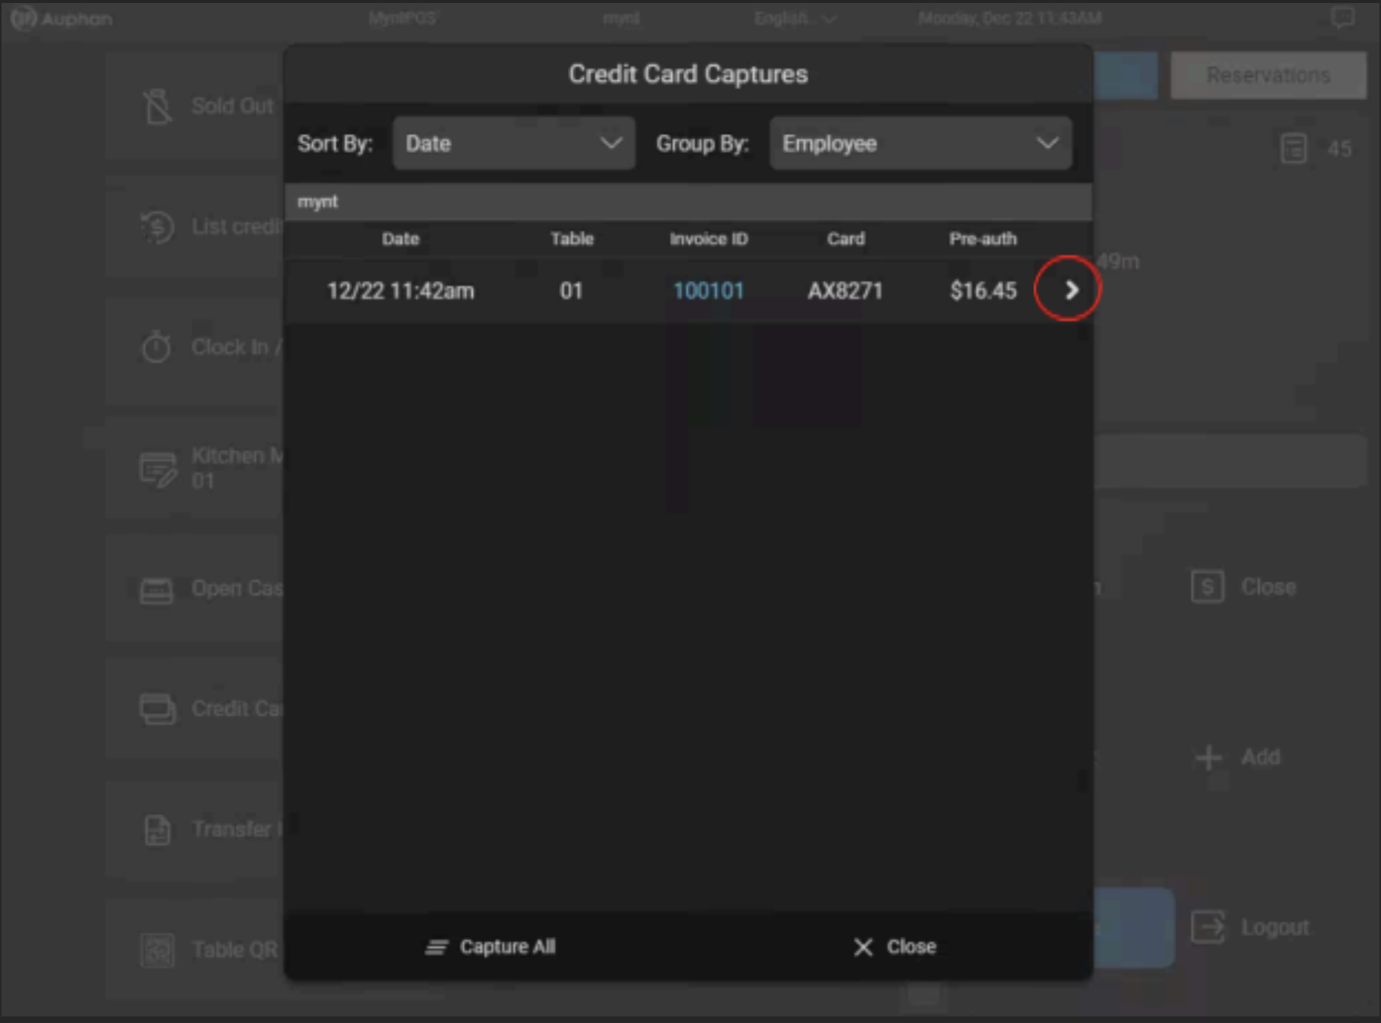This screenshot has width=1381, height=1023.
Task: Click the Table column header
Action: pos(572,239)
